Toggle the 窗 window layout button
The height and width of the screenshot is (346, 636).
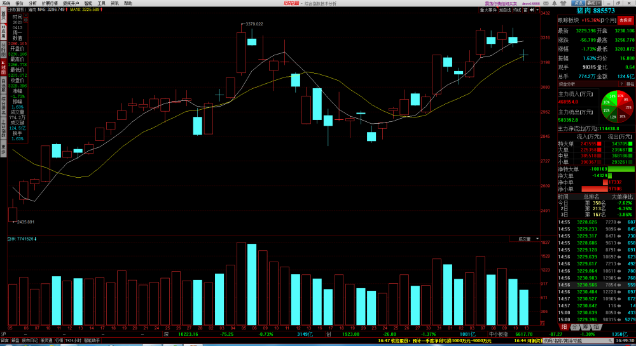525,10
